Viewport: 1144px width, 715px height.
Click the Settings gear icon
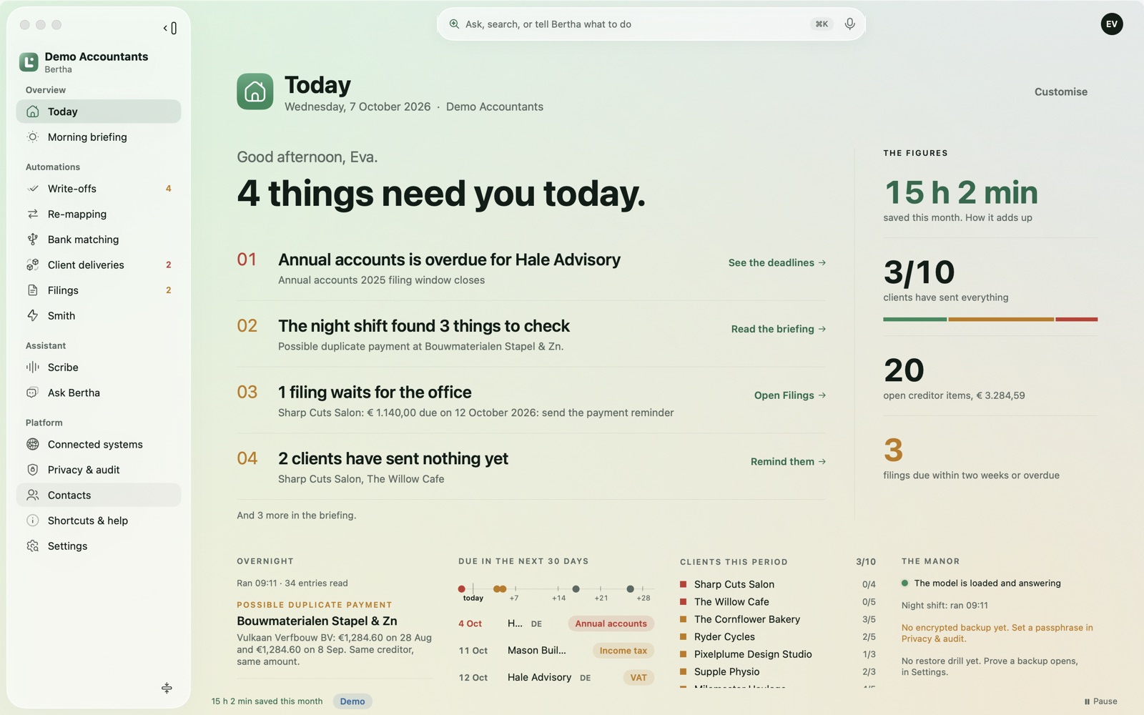(x=33, y=546)
